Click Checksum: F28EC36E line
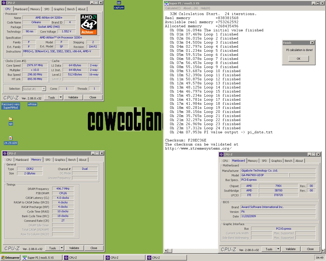This screenshot has width=326, height=261. click(186, 140)
